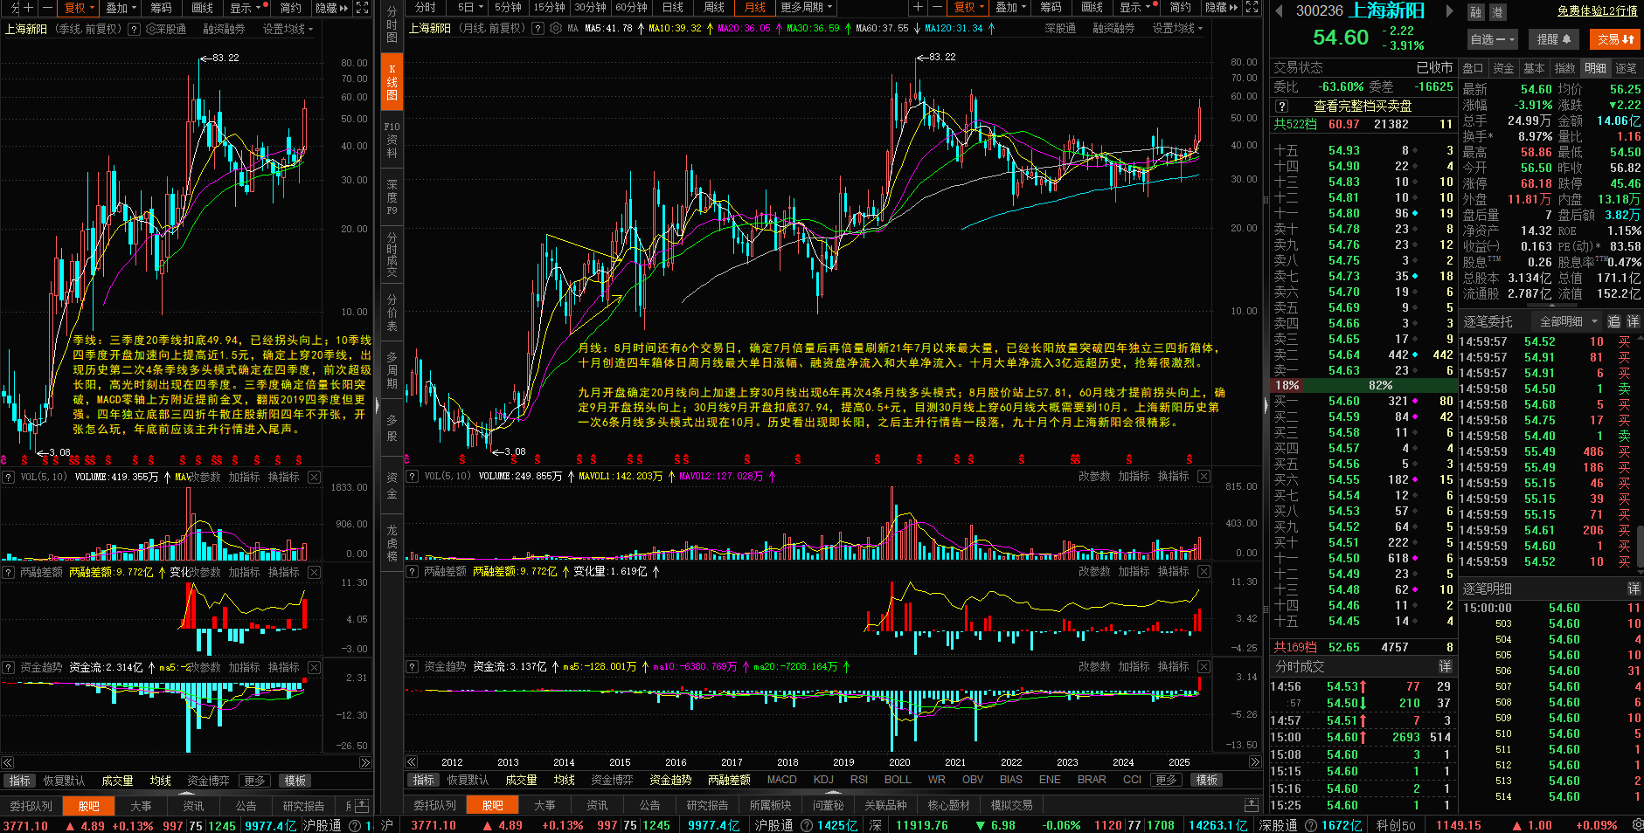Viewport: 1644px width, 833px height.
Task: Open 深度F9 in the vertical sidebar
Action: 392,197
